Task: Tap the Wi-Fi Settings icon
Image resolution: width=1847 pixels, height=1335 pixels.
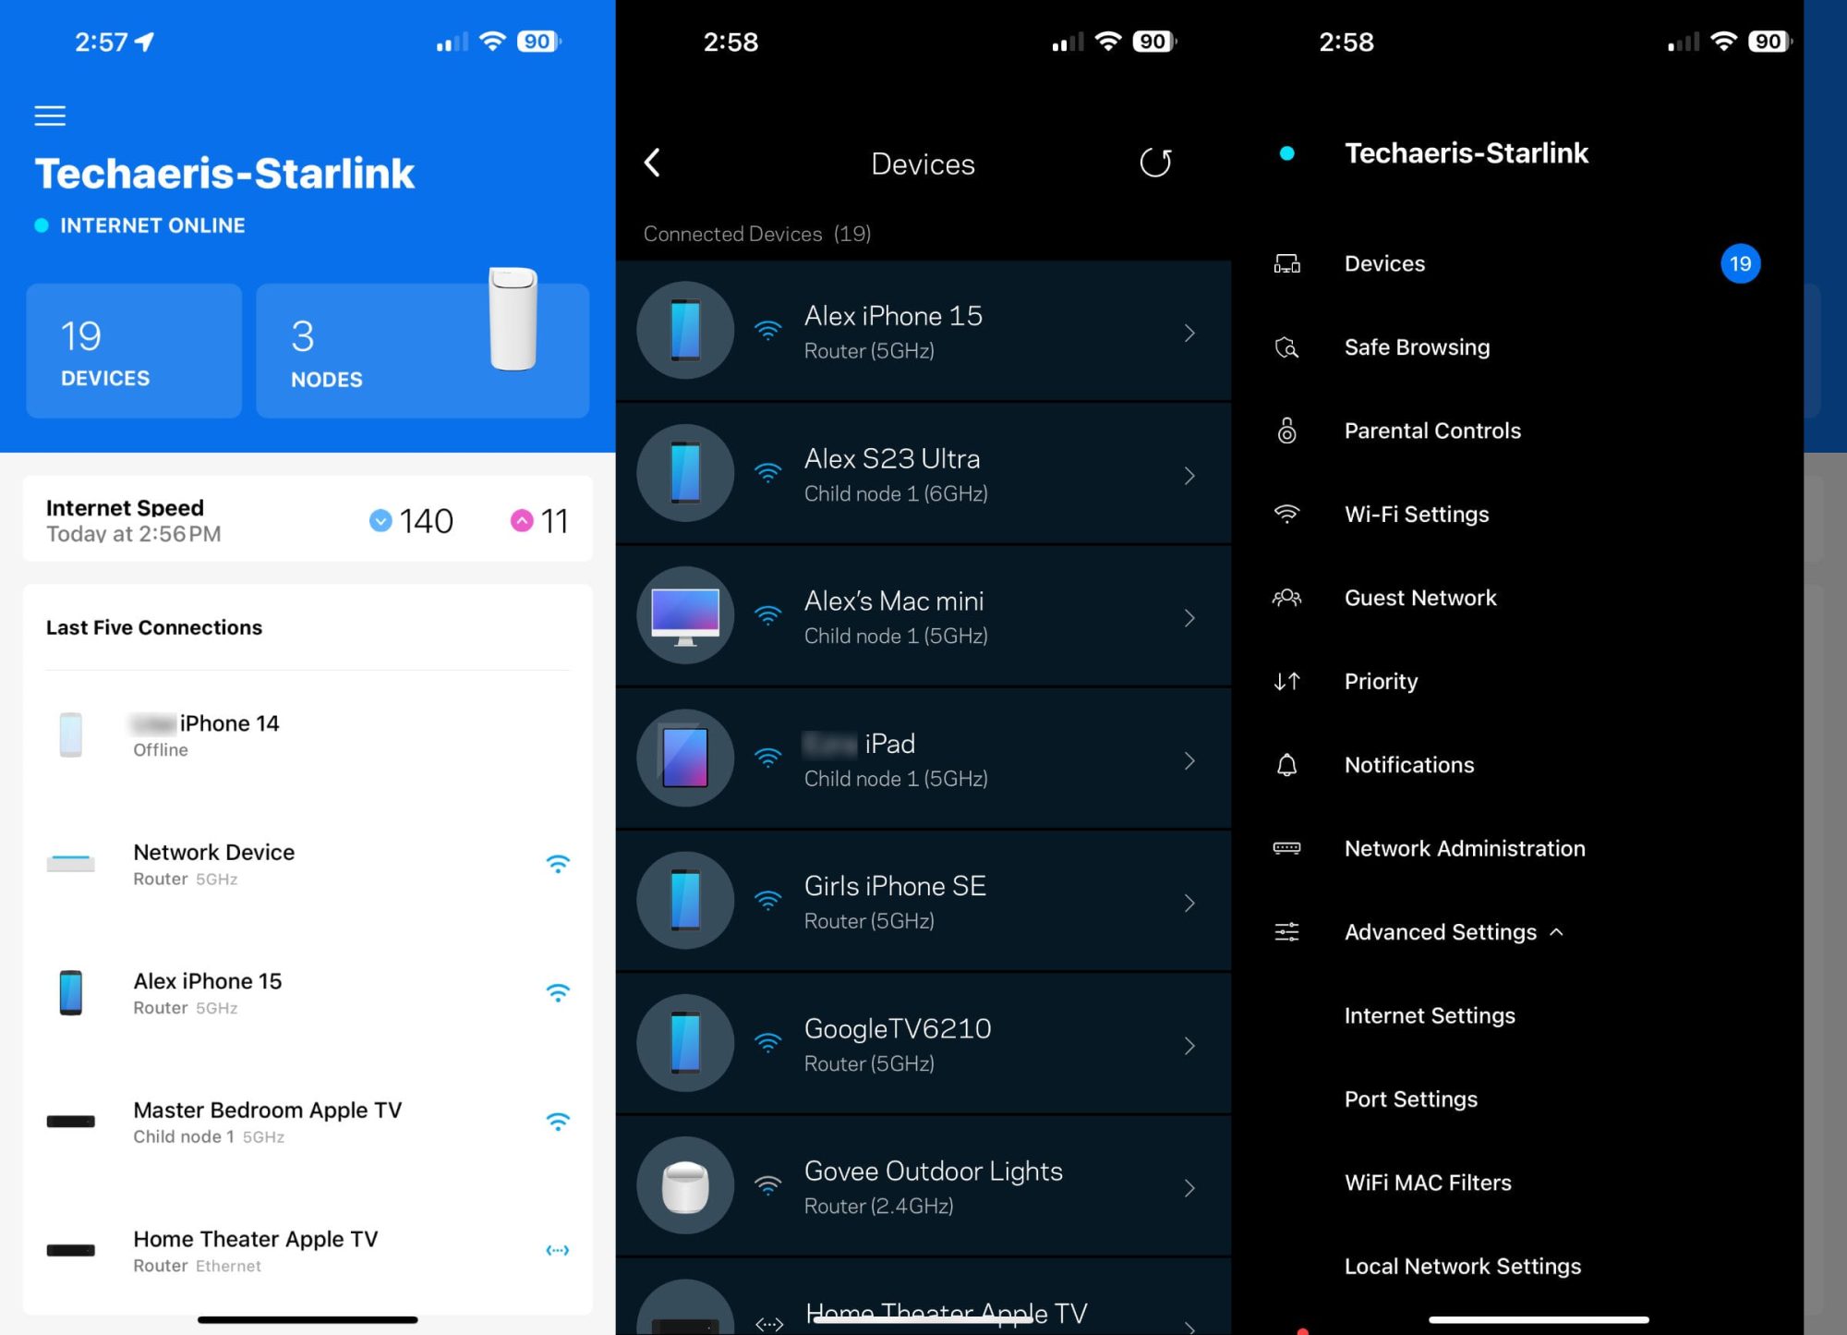Action: [x=1286, y=514]
